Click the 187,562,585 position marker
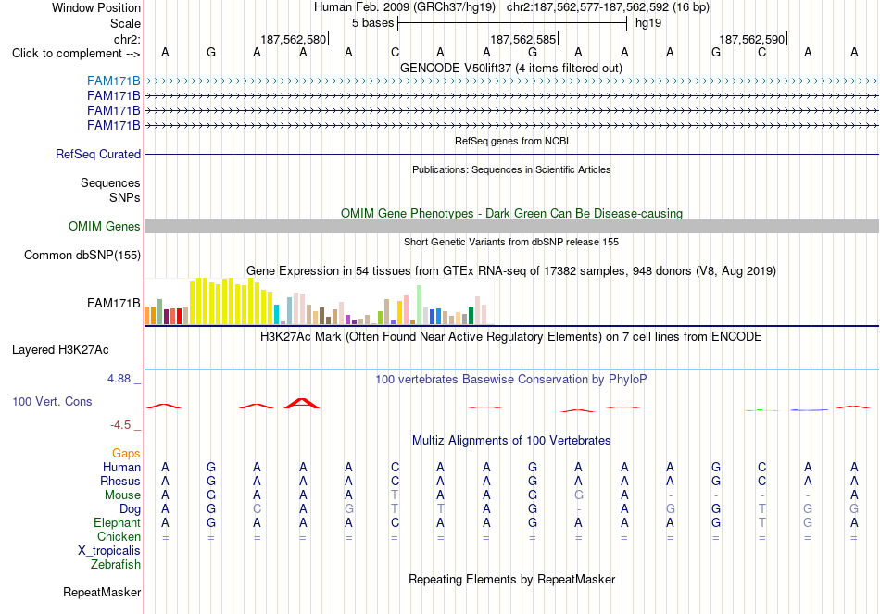 [x=523, y=39]
